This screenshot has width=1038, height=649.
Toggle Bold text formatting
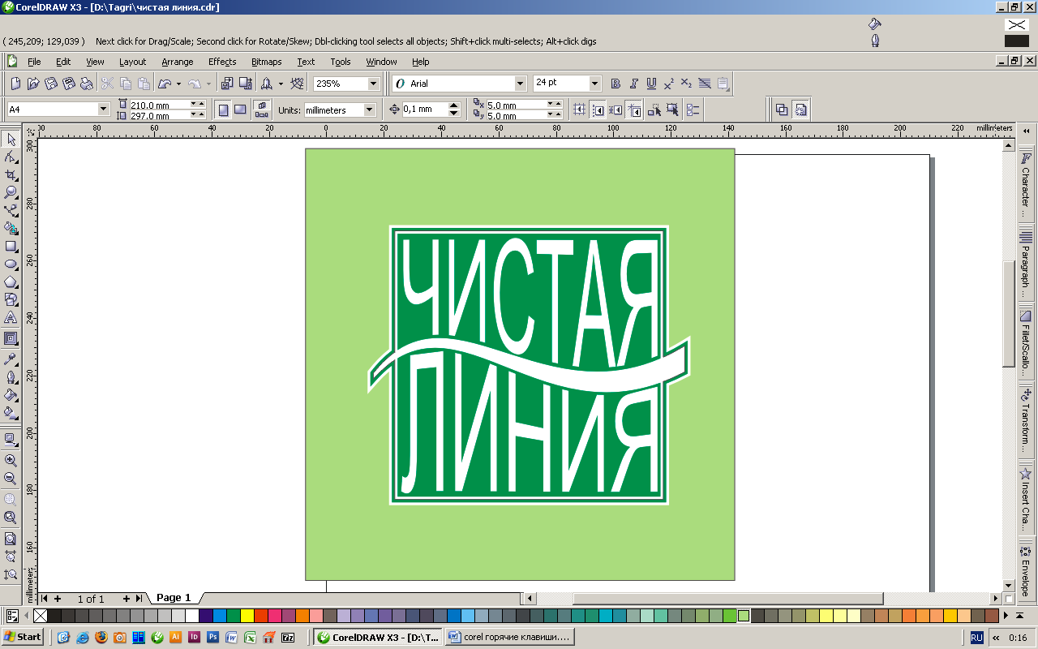coord(616,84)
